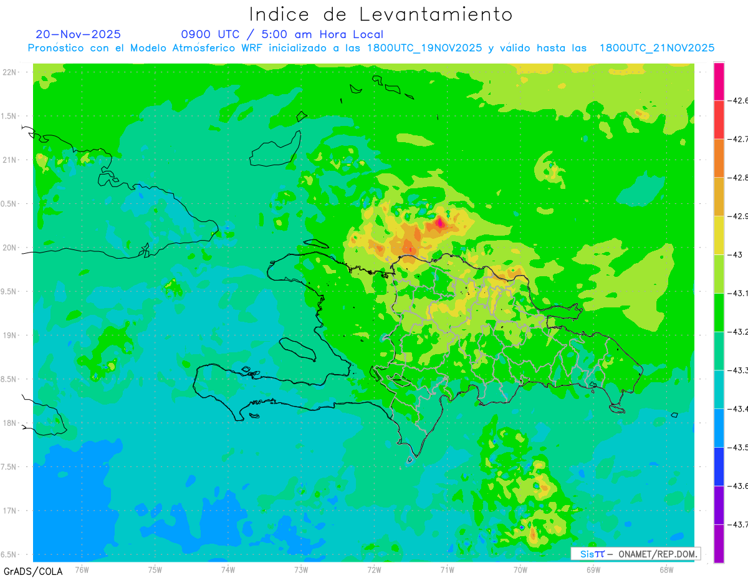Pick the orange swatch between -42.7 and -42.8
748x578 pixels.
pos(719,158)
